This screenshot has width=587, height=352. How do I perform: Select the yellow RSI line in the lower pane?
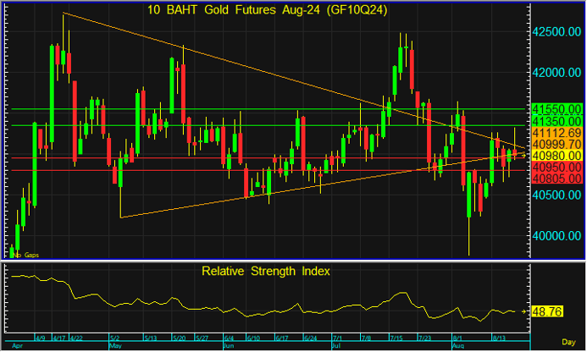click(x=254, y=306)
